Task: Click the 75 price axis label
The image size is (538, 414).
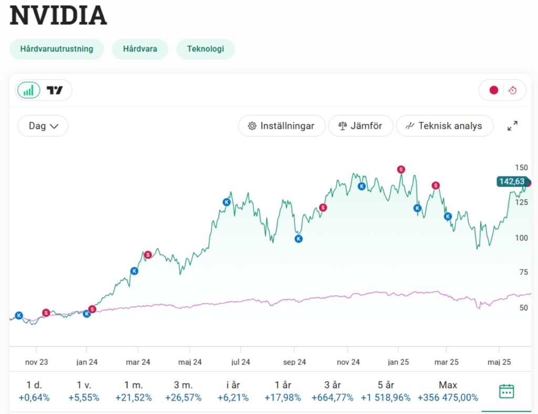Action: 524,272
